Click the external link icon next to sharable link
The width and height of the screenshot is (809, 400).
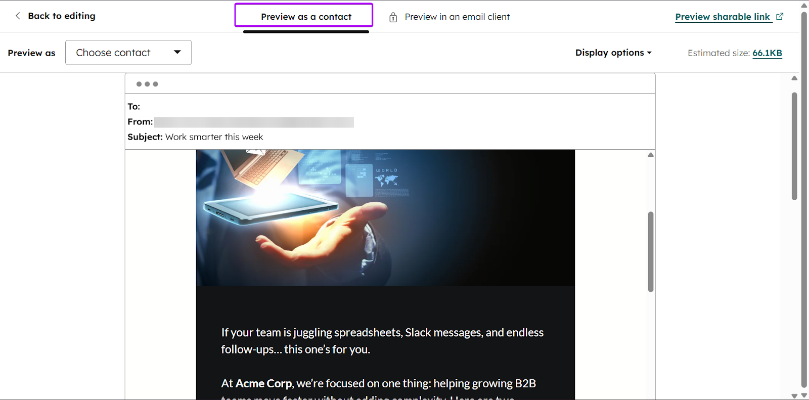pos(780,16)
